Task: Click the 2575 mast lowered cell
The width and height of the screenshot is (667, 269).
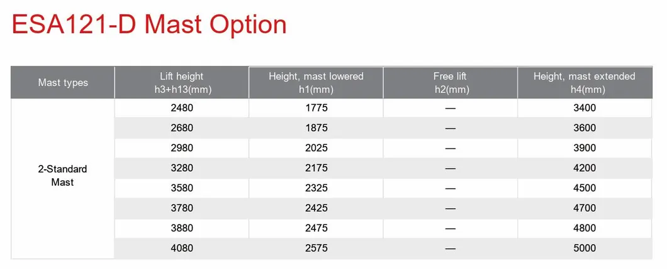Action: [x=316, y=248]
